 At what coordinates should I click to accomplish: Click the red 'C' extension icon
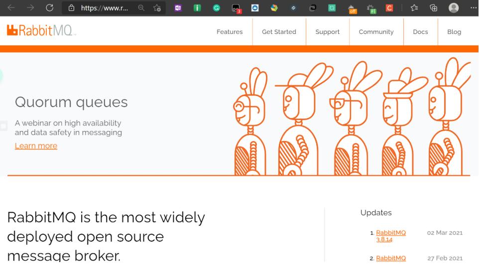(389, 8)
